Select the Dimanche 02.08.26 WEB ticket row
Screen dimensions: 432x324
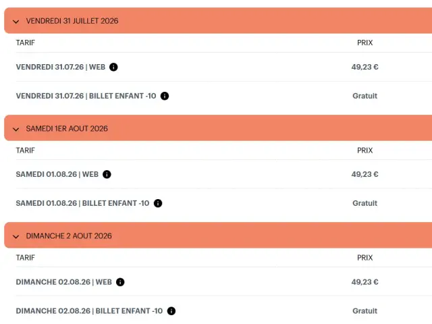pyautogui.click(x=63, y=282)
